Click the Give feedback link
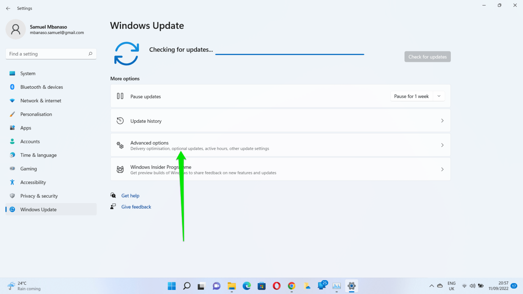Viewport: 523px width, 294px height. click(x=136, y=207)
